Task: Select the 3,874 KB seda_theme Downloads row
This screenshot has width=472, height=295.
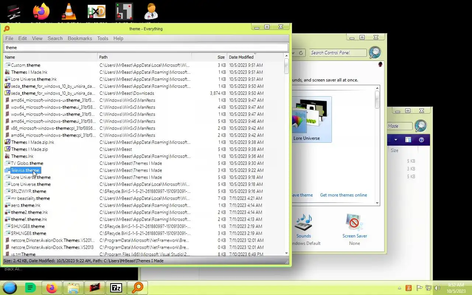Action: (x=144, y=93)
